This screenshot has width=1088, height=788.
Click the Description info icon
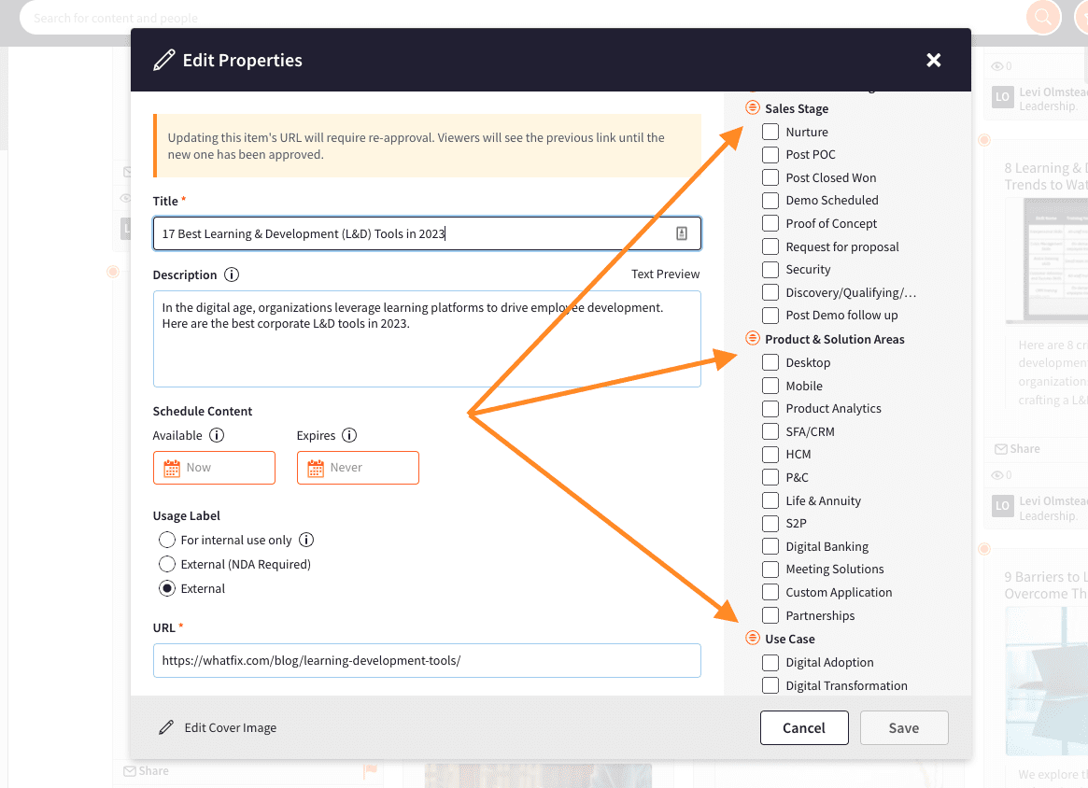232,274
